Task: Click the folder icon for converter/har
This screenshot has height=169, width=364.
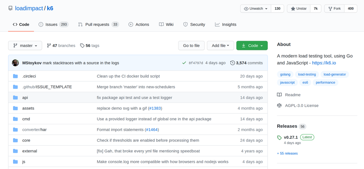Action: [15, 130]
